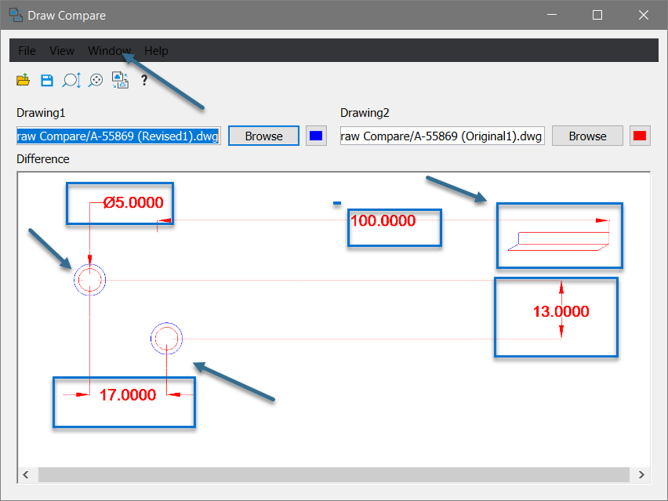Save the comparison result
The image size is (668, 501).
click(47, 80)
